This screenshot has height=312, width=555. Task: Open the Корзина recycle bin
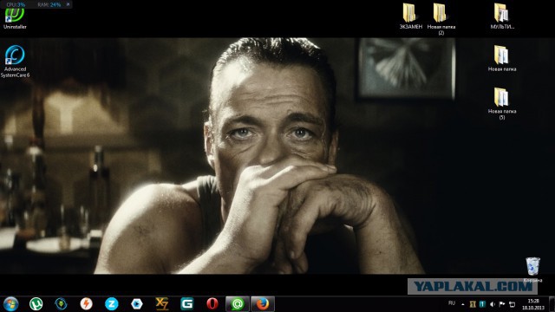coord(532,270)
